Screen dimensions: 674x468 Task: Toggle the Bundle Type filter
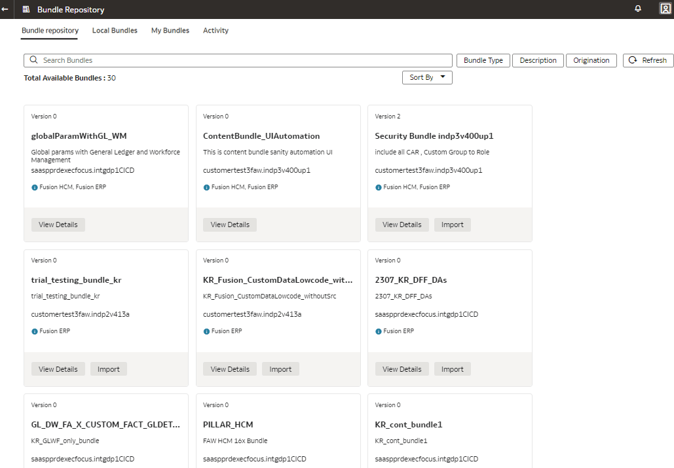tap(483, 60)
